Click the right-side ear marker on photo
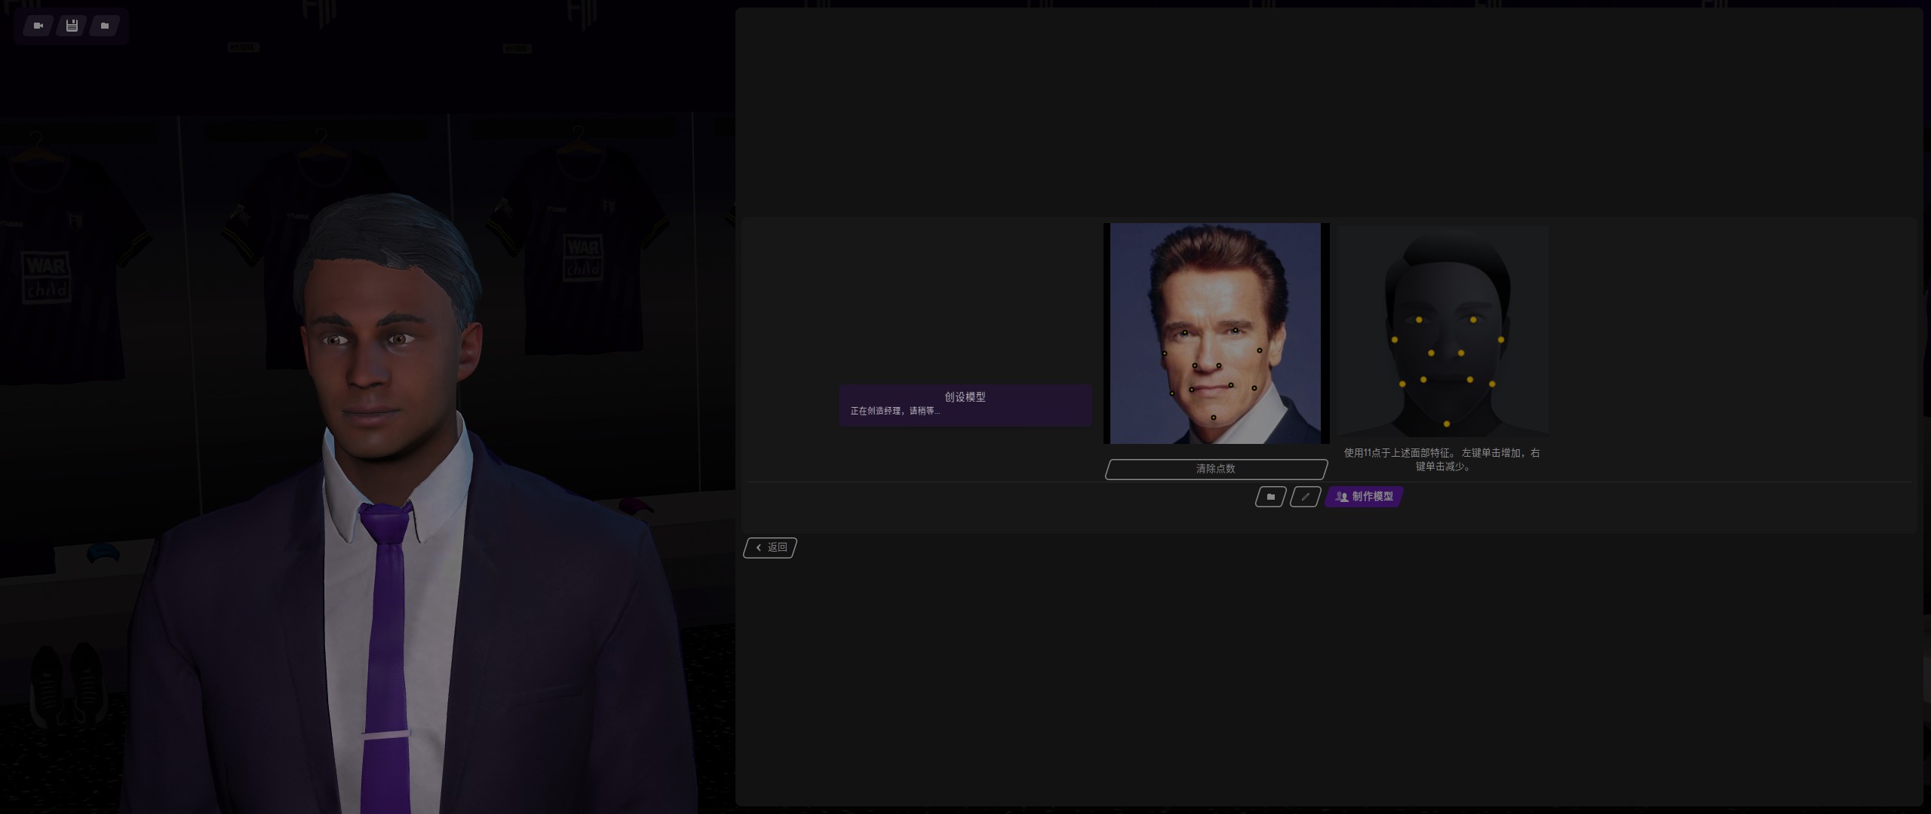The width and height of the screenshot is (1931, 814). point(1259,350)
